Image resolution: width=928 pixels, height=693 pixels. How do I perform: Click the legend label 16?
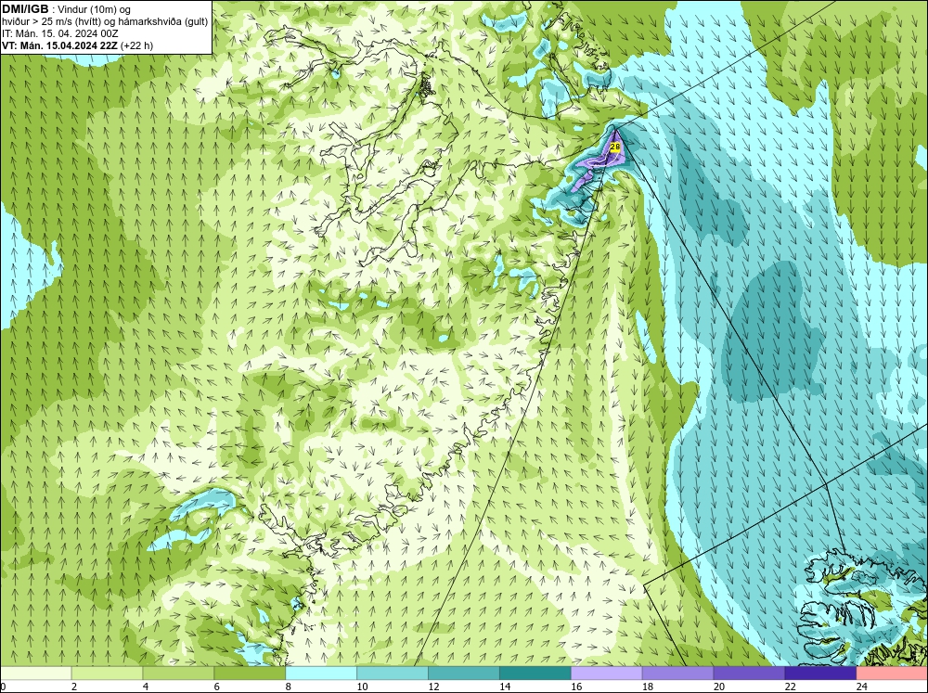[x=576, y=687]
